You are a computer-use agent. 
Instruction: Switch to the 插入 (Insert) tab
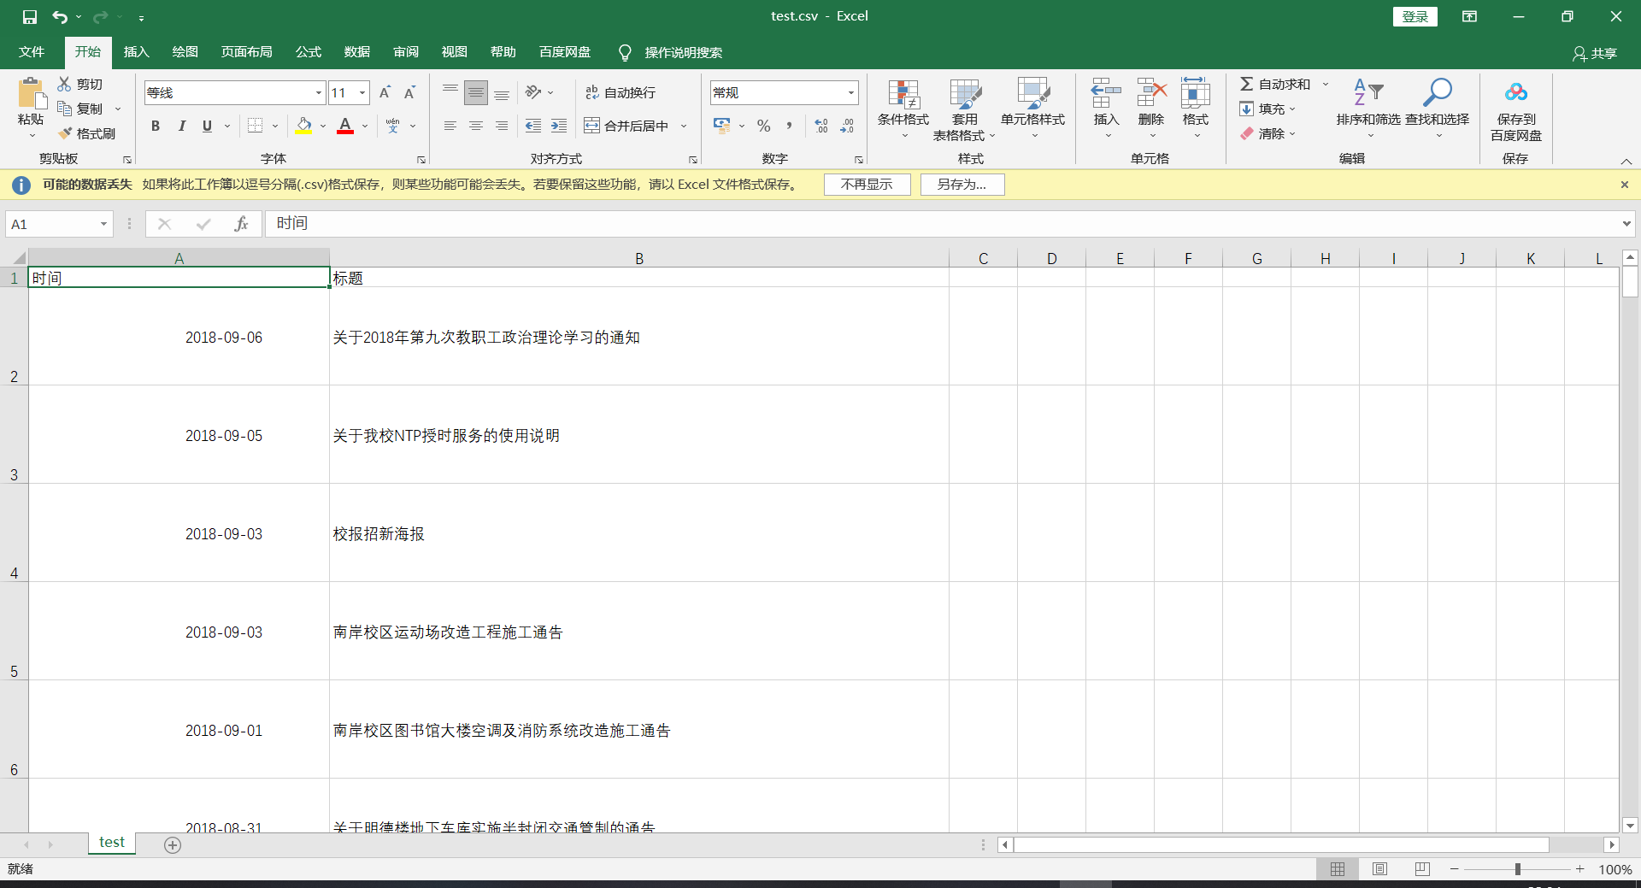click(137, 52)
